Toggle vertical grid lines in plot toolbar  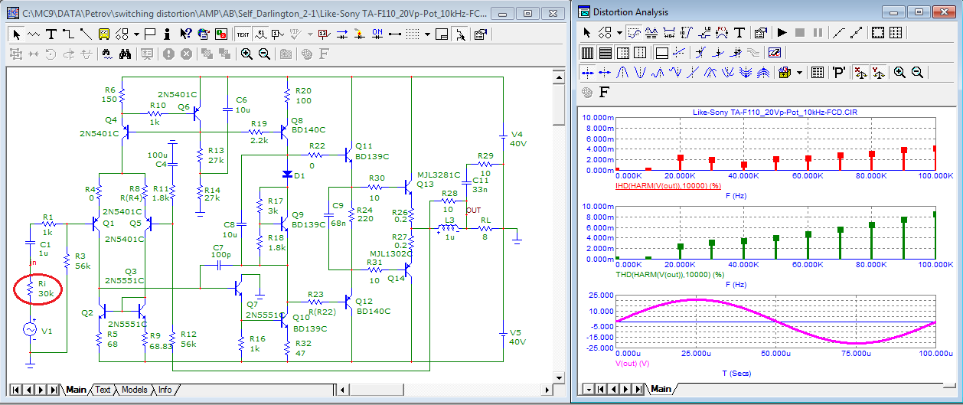click(x=587, y=53)
